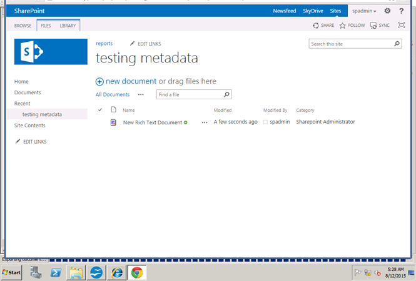
Task: Click the Action Center flag tray icon
Action: (358, 272)
